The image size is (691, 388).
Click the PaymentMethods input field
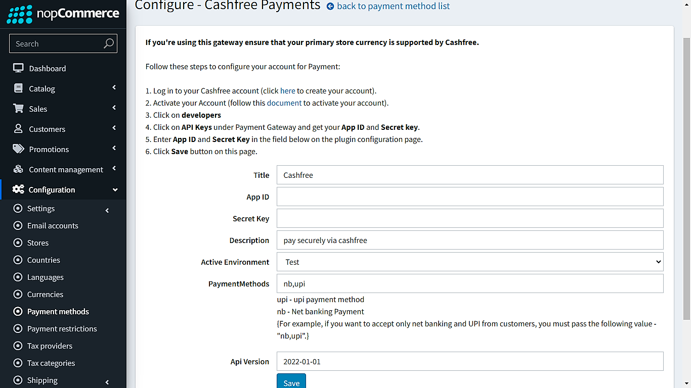click(x=470, y=283)
